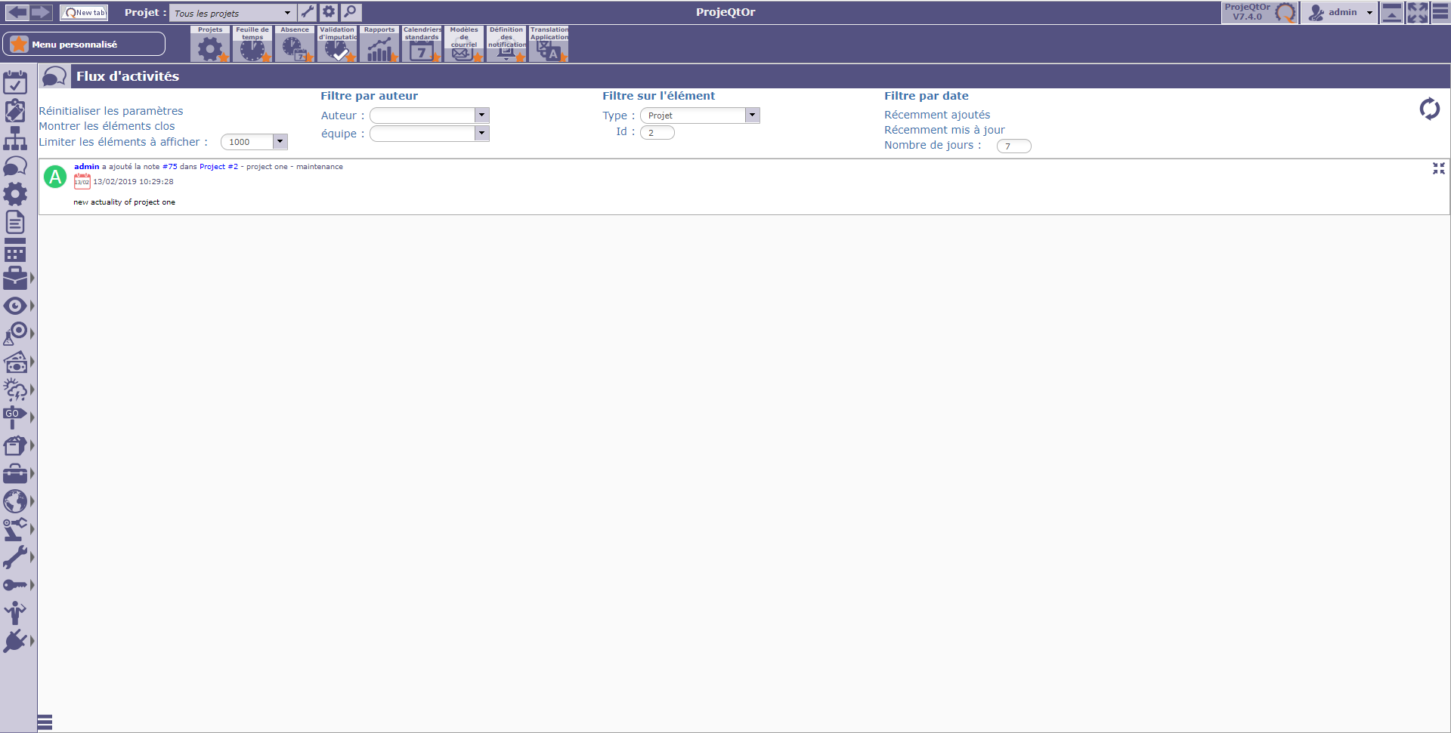
Task: Click the green A avatar of admin
Action: point(55,177)
